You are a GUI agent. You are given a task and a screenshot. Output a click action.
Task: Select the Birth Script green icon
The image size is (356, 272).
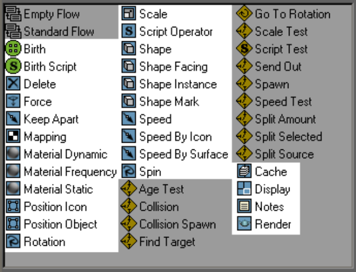pos(13,67)
